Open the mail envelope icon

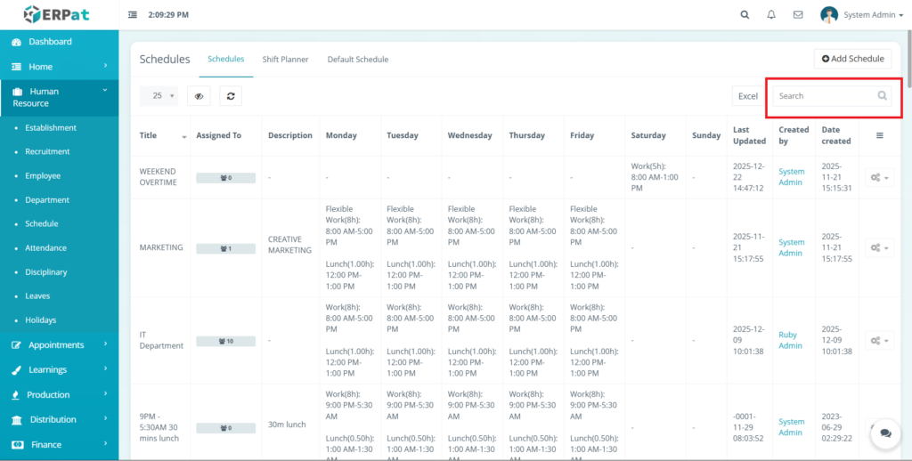point(798,15)
